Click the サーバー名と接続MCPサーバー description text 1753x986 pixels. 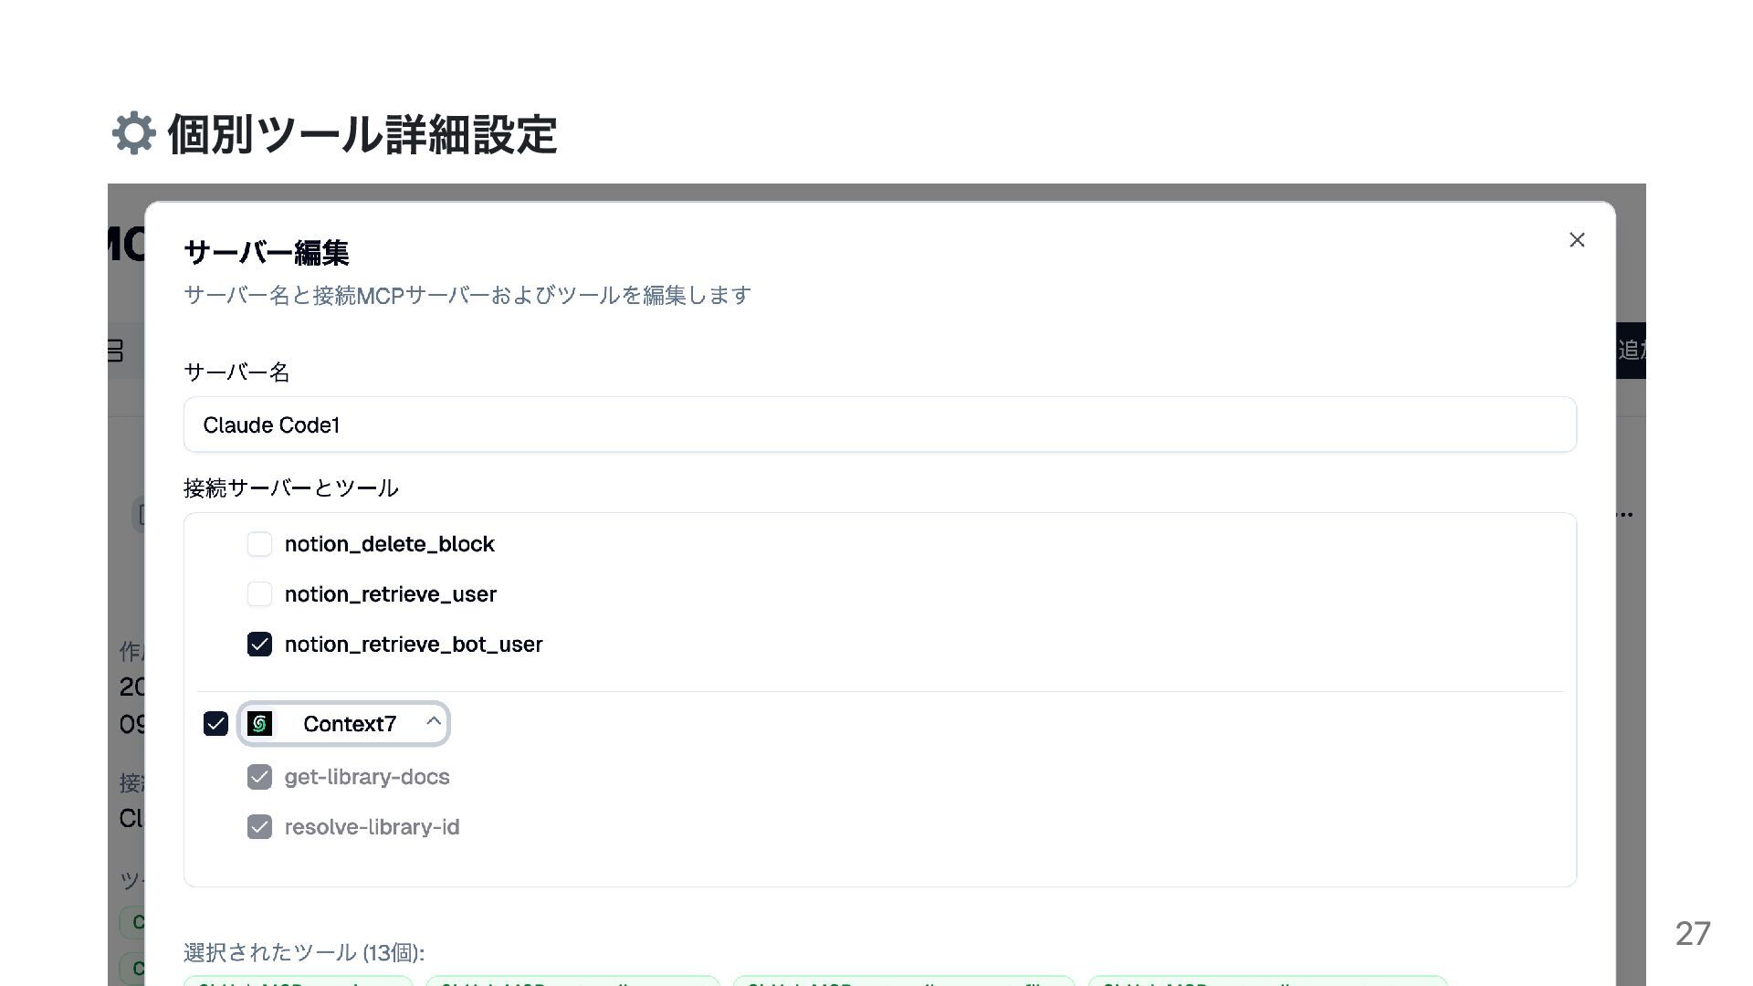[467, 296]
